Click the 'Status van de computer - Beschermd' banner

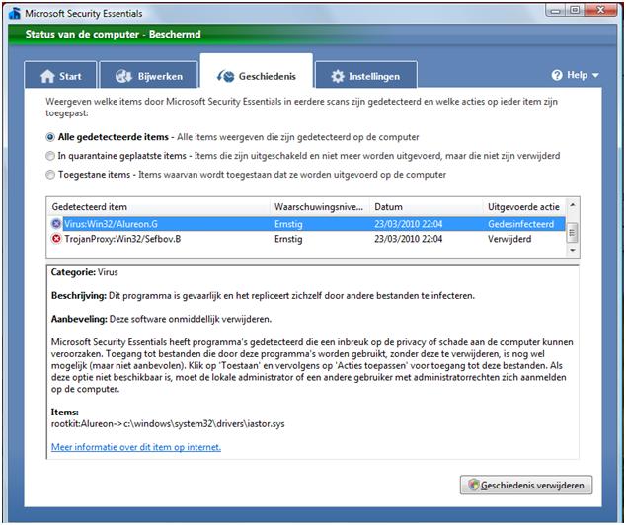pyautogui.click(x=113, y=34)
